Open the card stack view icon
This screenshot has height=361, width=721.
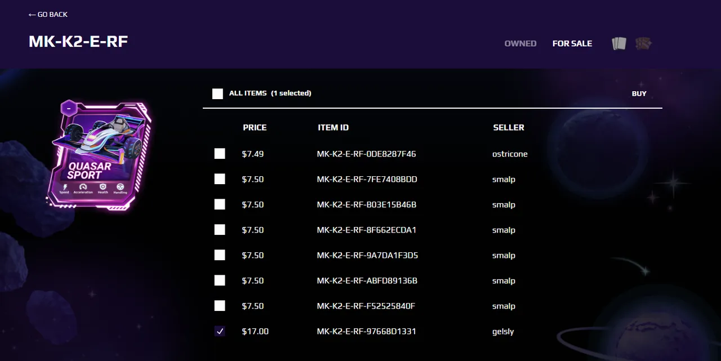coord(619,43)
